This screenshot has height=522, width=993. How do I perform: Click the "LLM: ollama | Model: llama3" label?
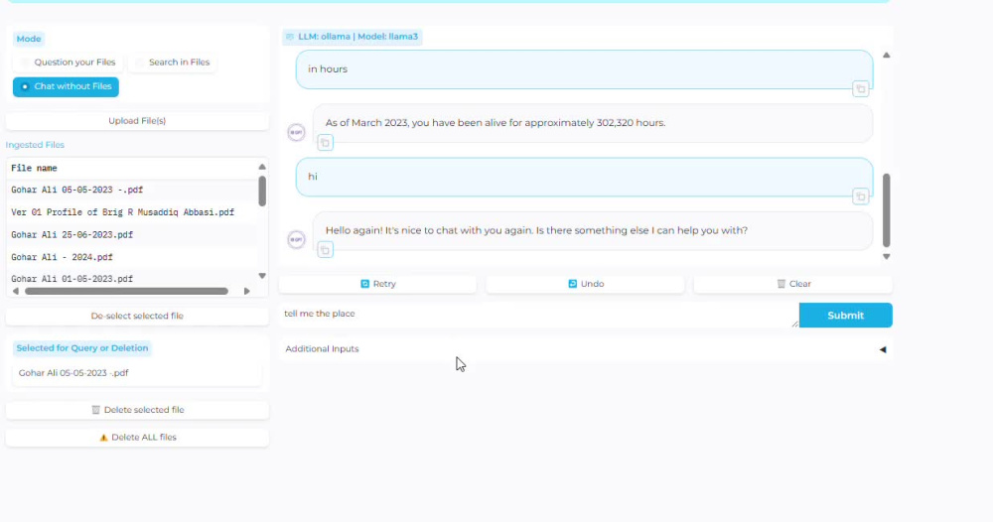[353, 37]
